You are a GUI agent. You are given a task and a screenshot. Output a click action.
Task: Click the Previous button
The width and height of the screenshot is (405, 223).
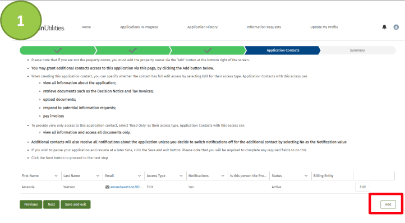[x=31, y=205]
